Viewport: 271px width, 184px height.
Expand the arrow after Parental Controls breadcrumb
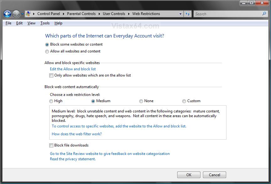tap(99, 14)
